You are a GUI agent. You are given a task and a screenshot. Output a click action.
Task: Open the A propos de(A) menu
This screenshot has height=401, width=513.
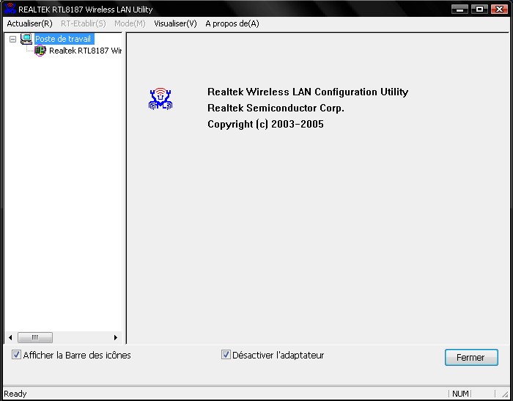232,23
